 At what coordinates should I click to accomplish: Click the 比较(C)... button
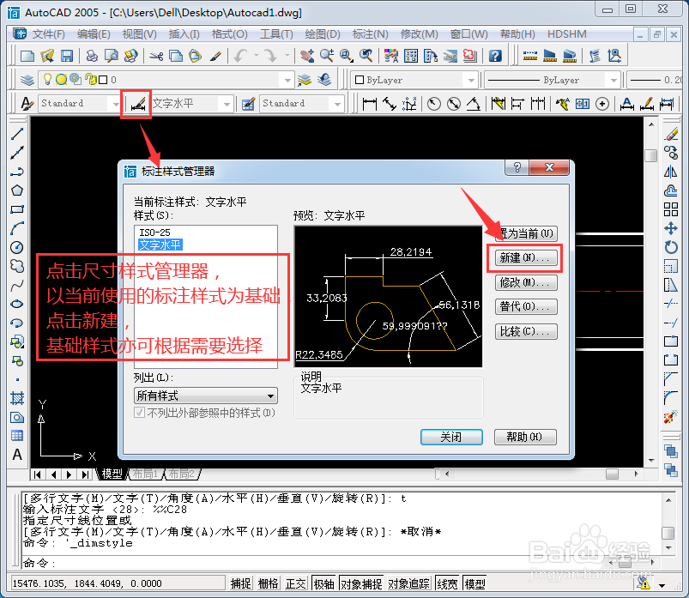tap(525, 331)
